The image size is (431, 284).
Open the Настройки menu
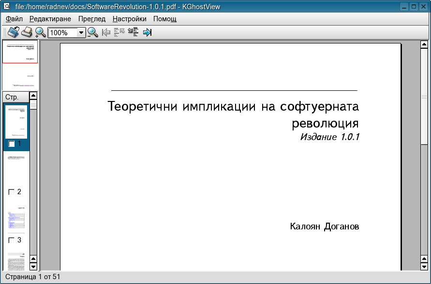(x=129, y=19)
